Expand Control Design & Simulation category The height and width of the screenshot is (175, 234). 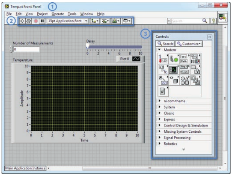pyautogui.click(x=159, y=125)
